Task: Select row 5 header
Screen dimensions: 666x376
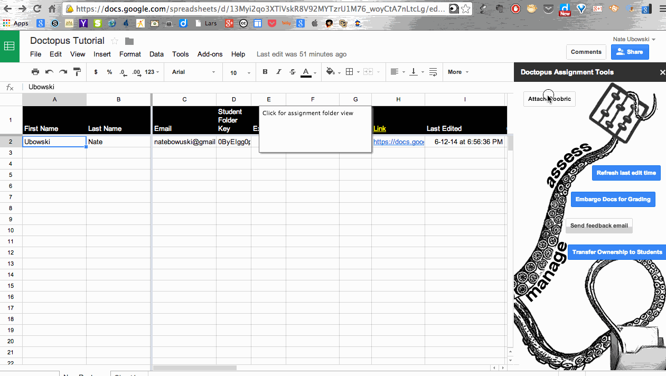Action: [x=11, y=175]
